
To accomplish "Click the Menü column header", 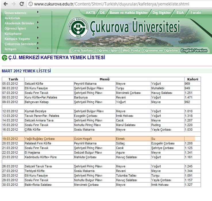I will pos(104,79).
